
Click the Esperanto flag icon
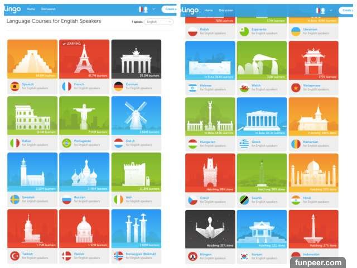[244, 31]
